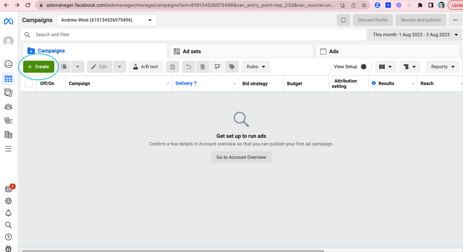Viewport: 463px width, 252px height.
Task: Click the duplicate campaign icon
Action: coord(64,66)
